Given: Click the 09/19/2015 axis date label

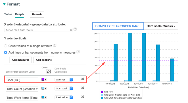Looking at the screenshot, I should tap(110, 84).
